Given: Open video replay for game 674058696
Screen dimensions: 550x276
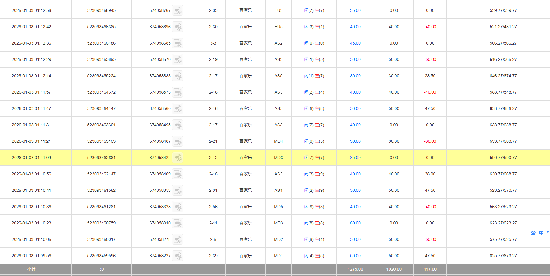Looking at the screenshot, I should point(177,27).
